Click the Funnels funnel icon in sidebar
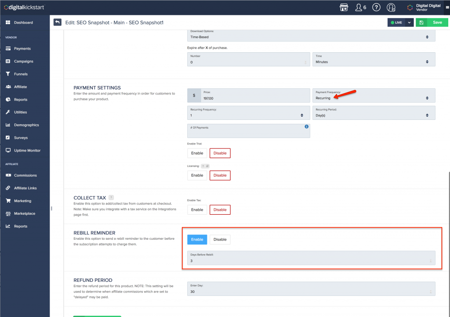 [x=8, y=74]
